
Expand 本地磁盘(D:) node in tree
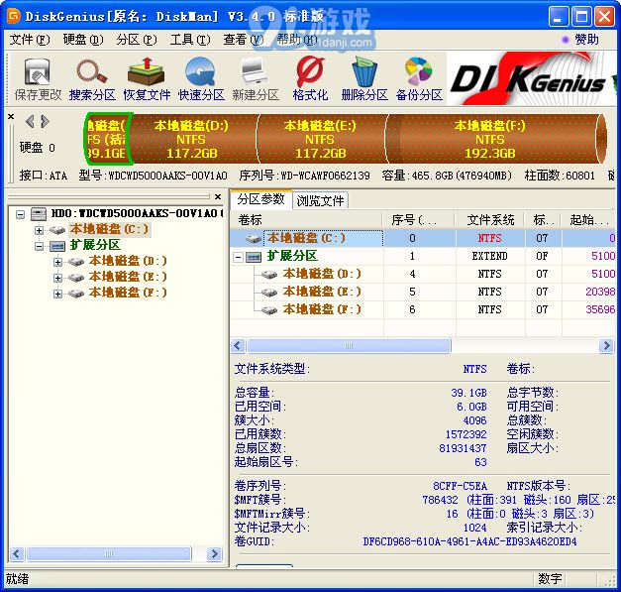[57, 262]
